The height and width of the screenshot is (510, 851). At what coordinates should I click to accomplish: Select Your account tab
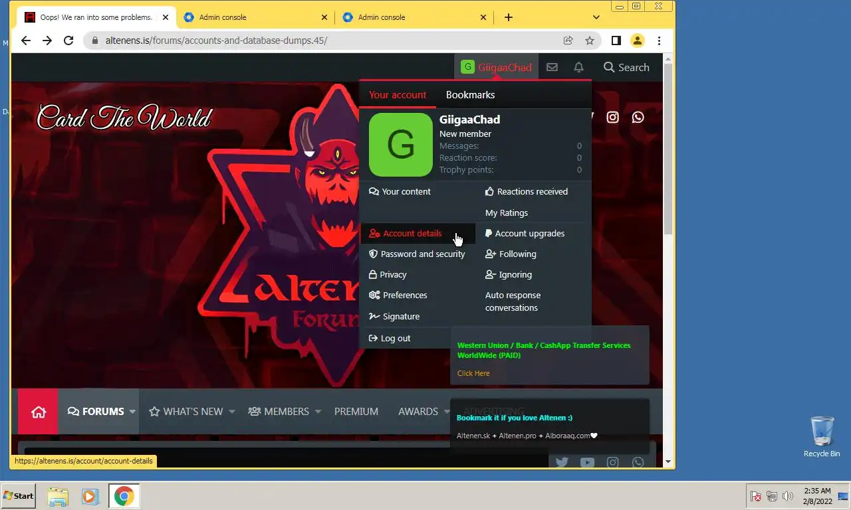(398, 95)
